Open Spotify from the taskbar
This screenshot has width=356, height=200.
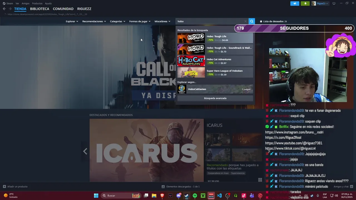pyautogui.click(x=195, y=196)
